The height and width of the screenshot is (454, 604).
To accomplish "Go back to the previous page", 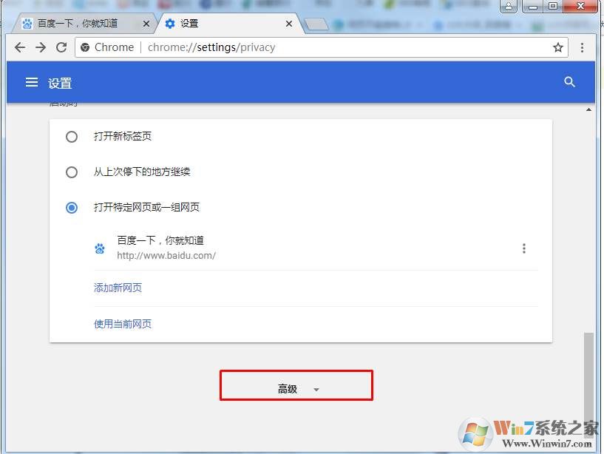I will 20,47.
